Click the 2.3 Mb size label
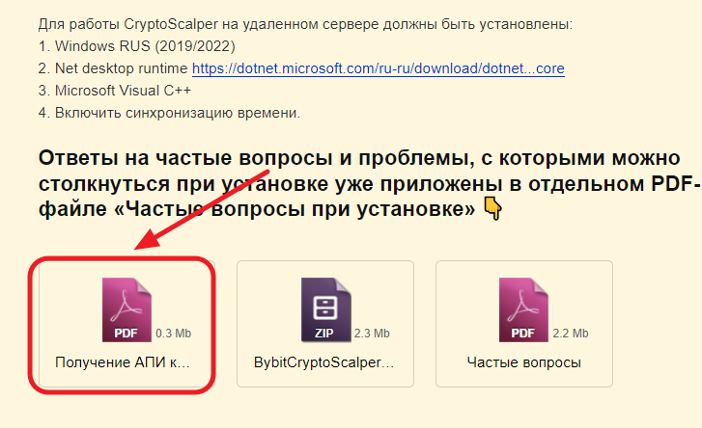702x428 pixels. pyautogui.click(x=372, y=334)
